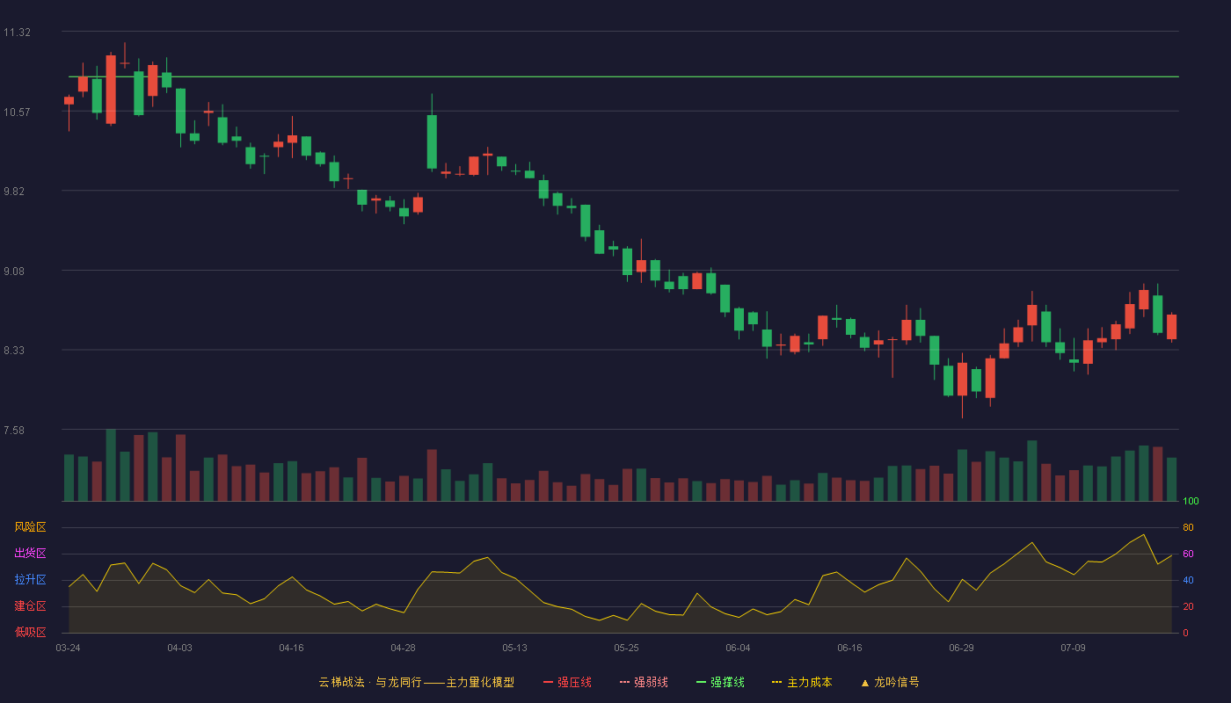
Task: Click the 05-25 date label
Action: pos(626,648)
